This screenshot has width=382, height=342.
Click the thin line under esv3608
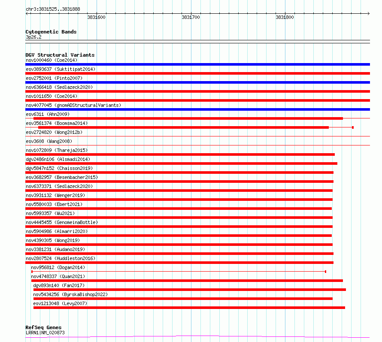197,145
